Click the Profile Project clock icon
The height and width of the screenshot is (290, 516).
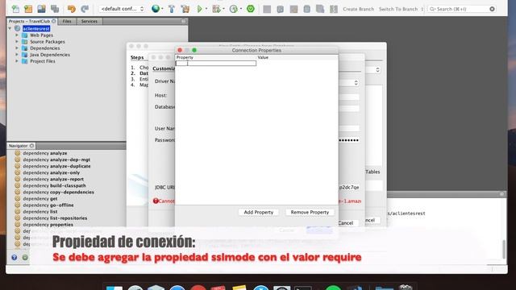click(x=233, y=9)
